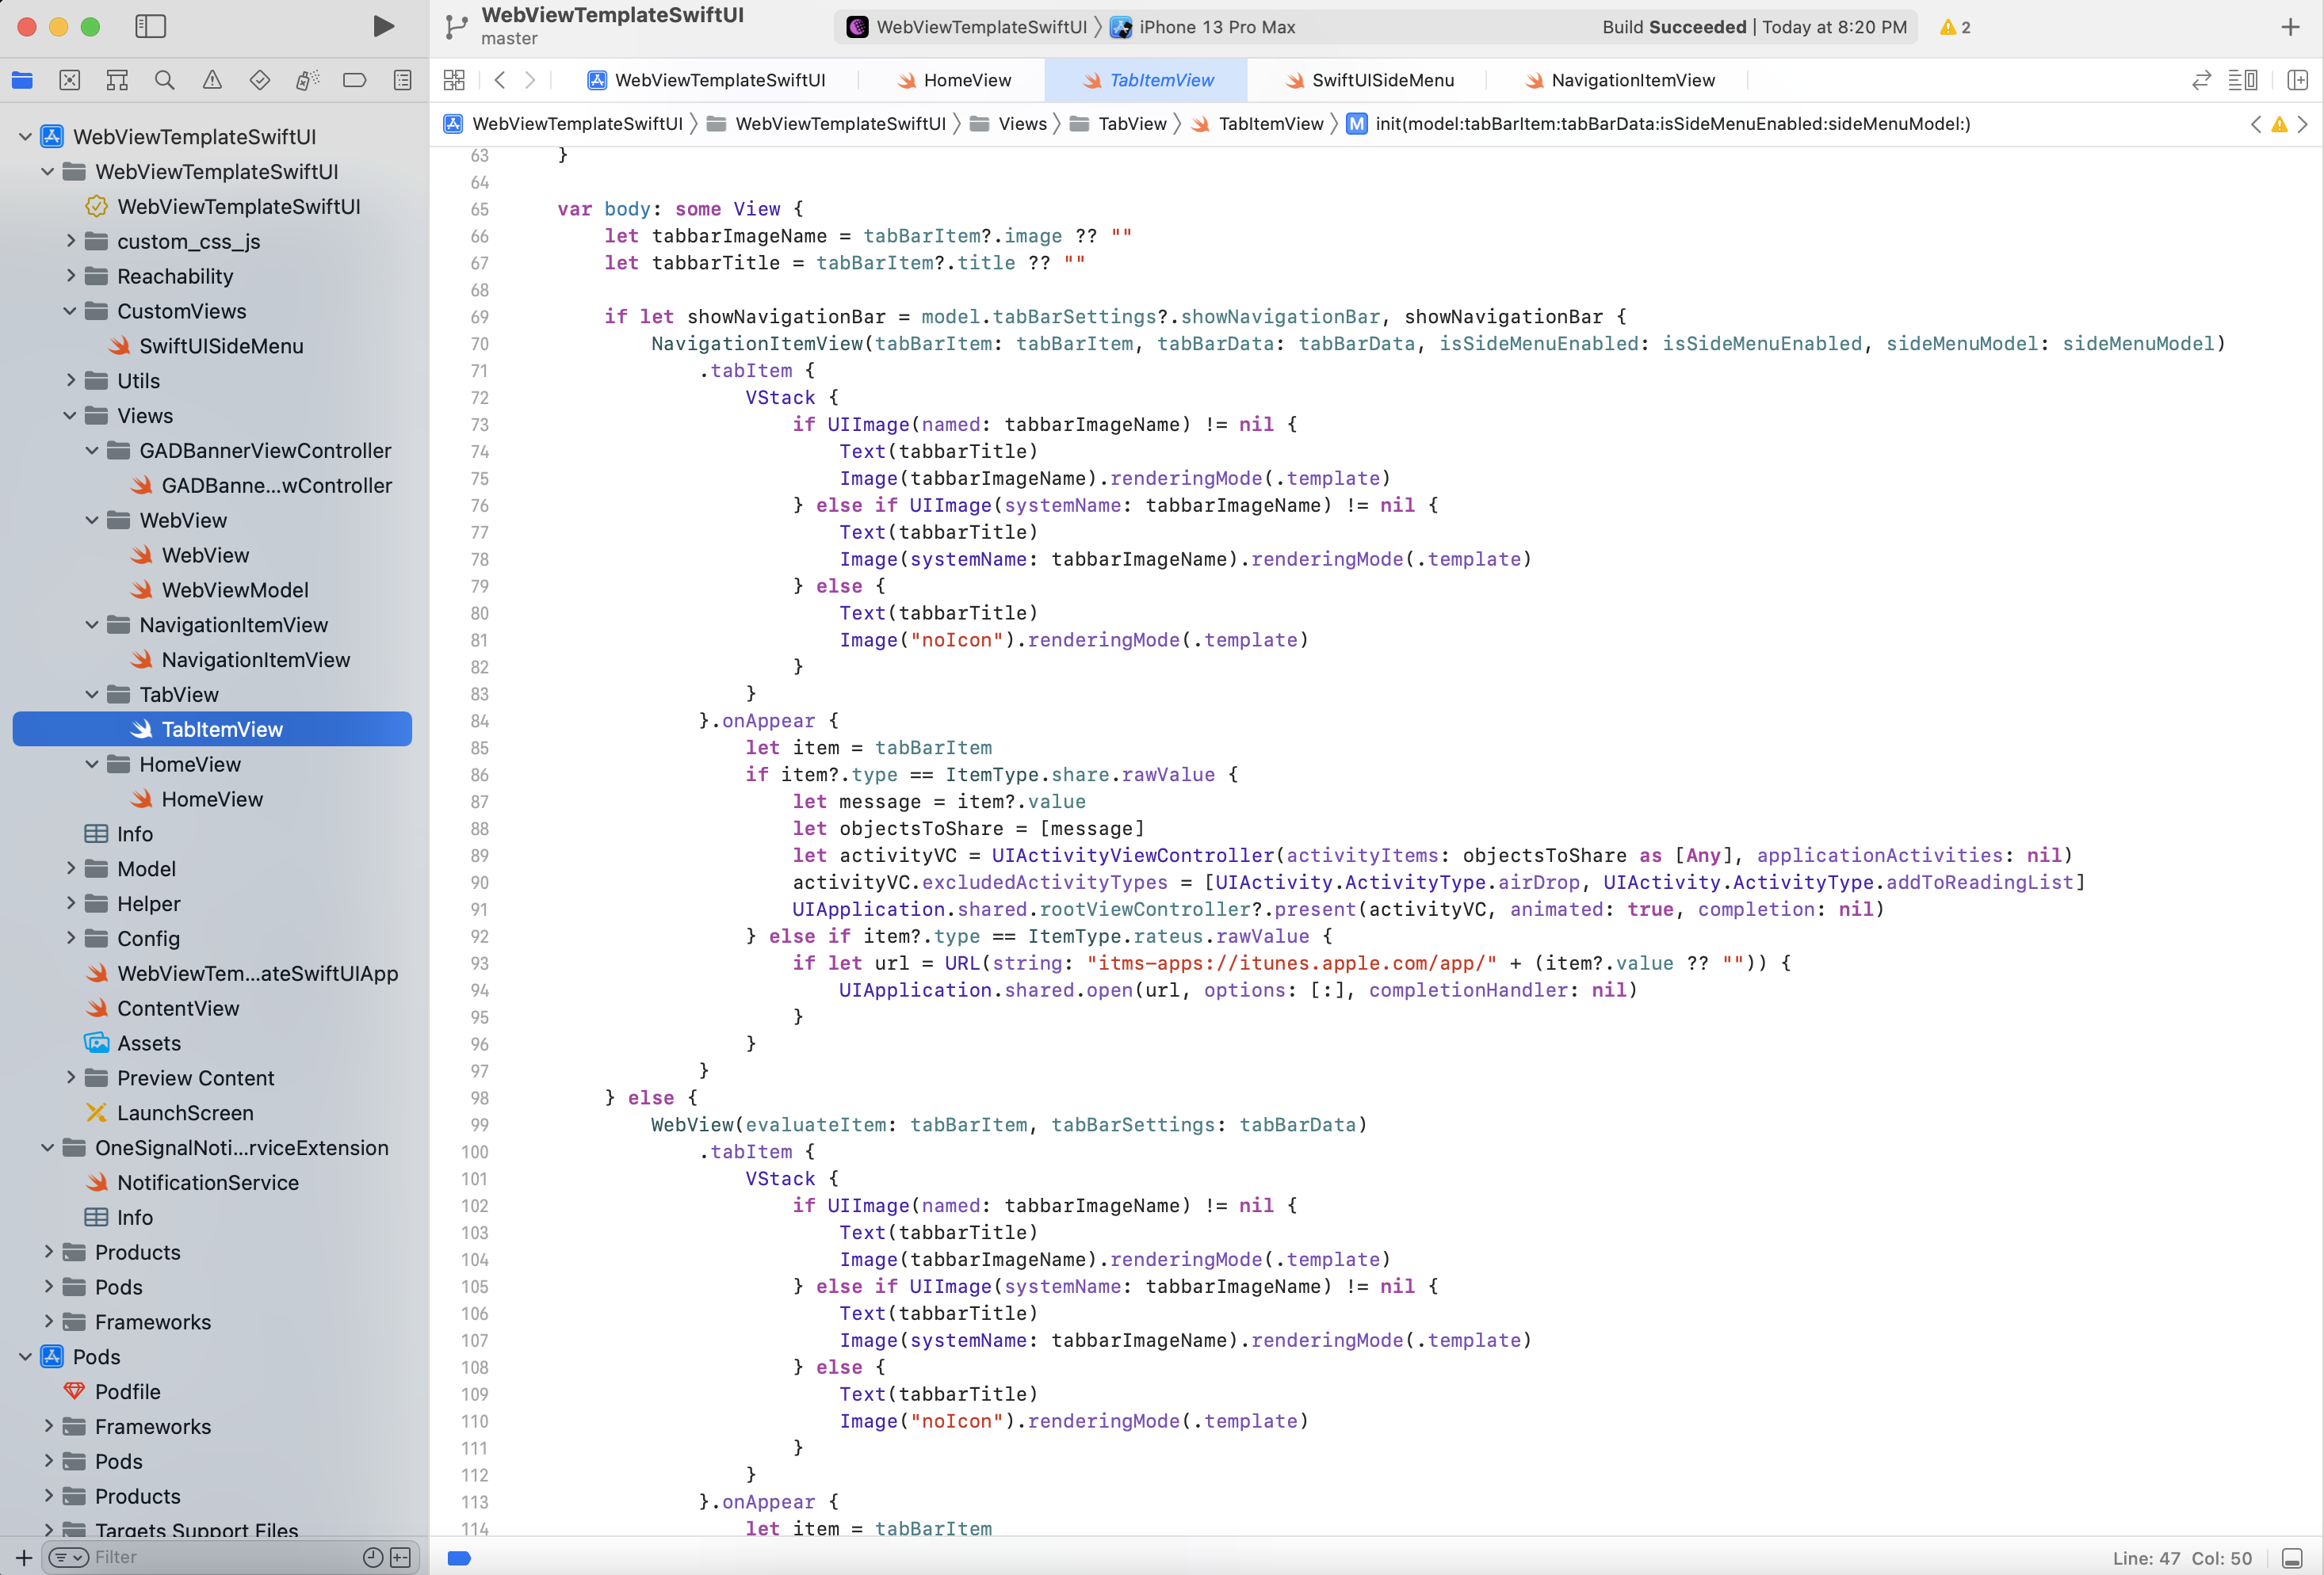
Task: Click the master branch label
Action: pos(509,39)
